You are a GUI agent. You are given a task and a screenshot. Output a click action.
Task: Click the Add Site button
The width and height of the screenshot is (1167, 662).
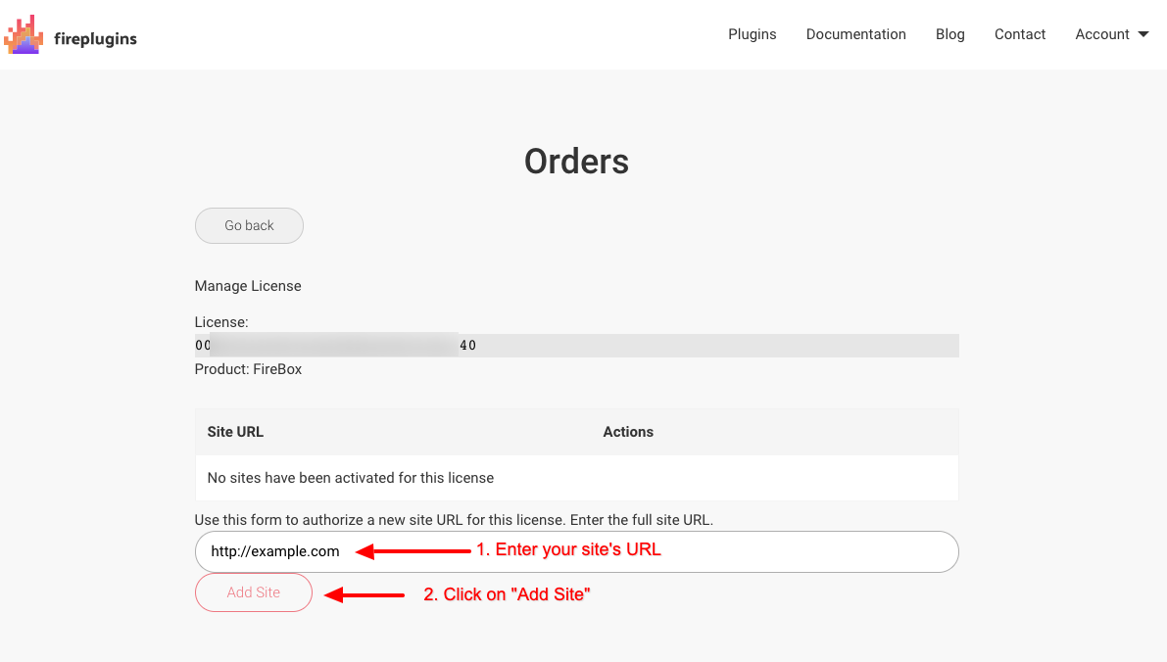coord(254,592)
